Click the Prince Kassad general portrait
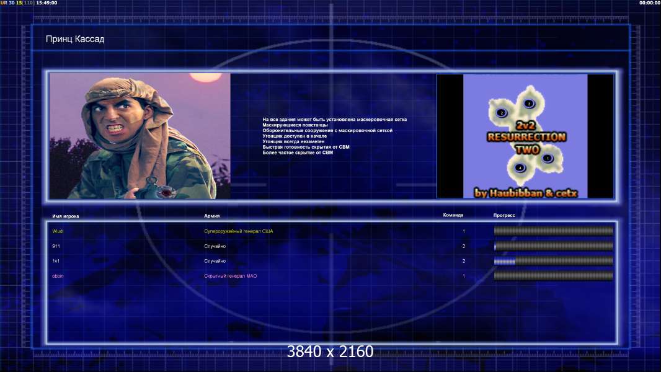 point(140,136)
